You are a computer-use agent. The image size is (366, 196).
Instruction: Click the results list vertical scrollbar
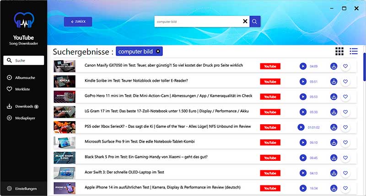click(364, 67)
